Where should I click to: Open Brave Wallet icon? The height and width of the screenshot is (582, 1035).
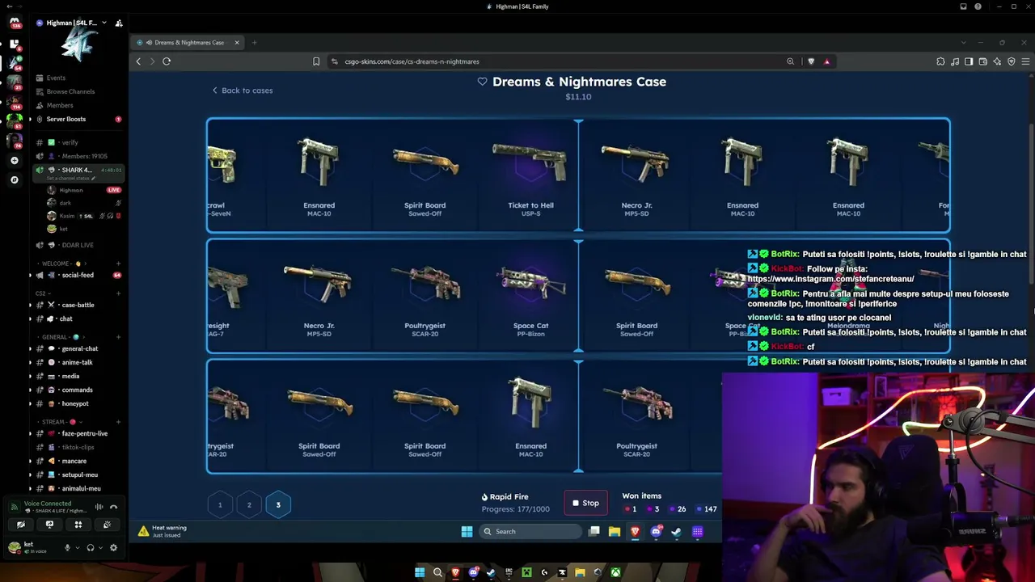(x=983, y=61)
